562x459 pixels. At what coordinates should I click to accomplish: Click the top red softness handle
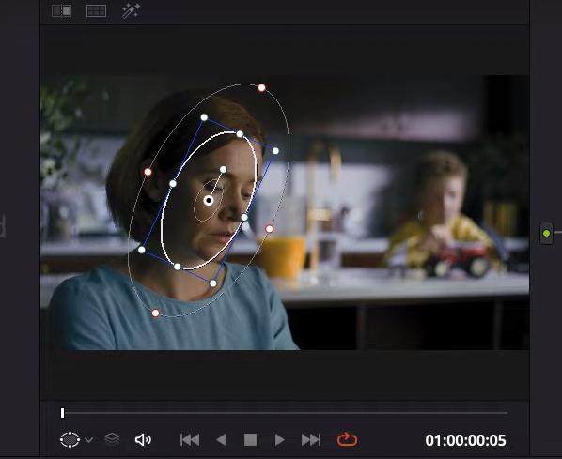click(261, 87)
